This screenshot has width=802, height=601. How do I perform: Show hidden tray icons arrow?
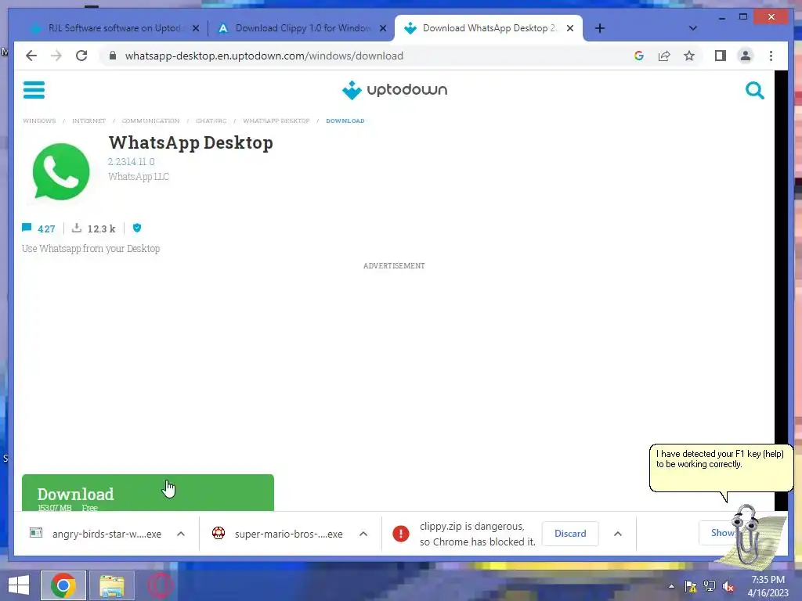click(x=671, y=586)
